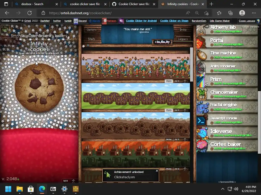Buy an Antimatter condenser building

(x=227, y=68)
